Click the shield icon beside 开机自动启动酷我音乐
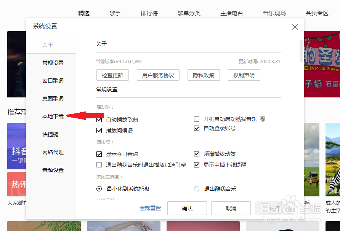This screenshot has width=340, height=231. pos(263,119)
